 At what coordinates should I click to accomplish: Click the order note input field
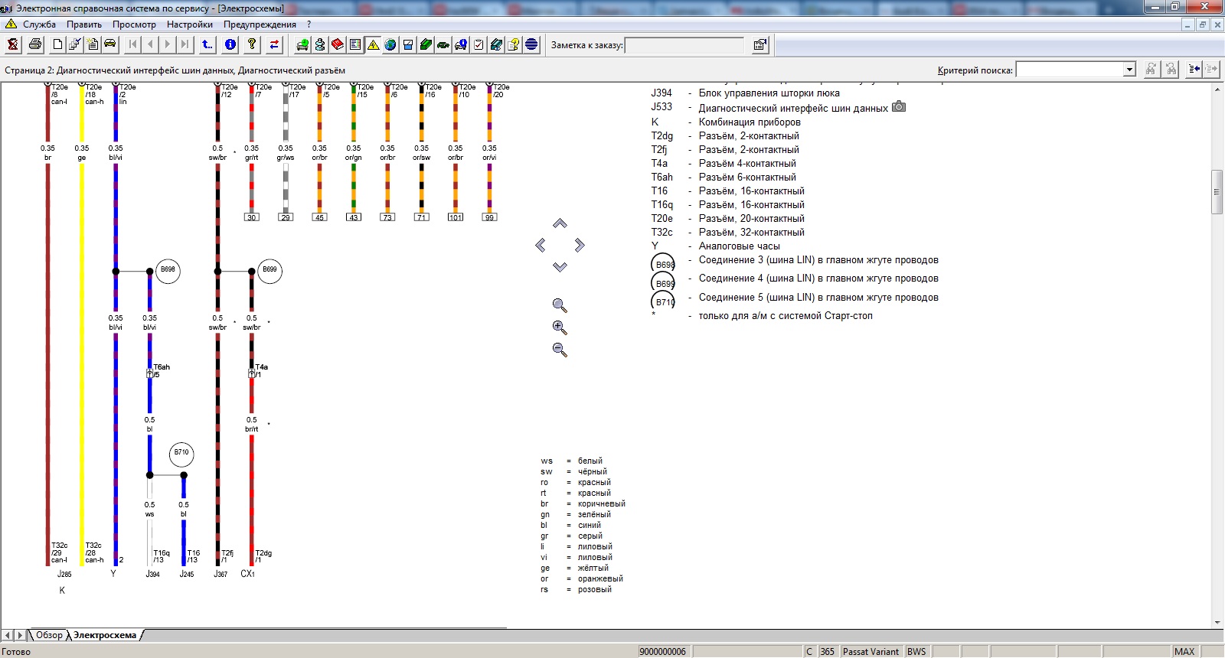[x=684, y=45]
